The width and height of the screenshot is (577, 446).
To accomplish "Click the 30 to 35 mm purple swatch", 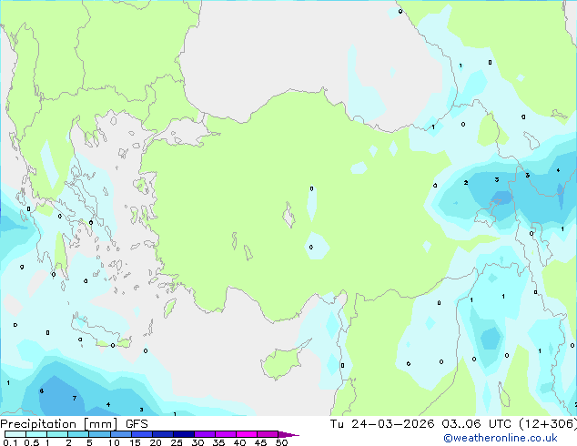I will click(204, 434).
